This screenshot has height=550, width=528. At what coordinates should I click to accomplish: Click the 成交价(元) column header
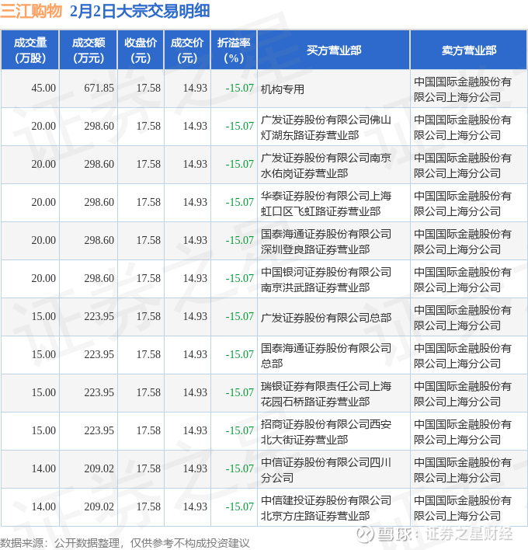(x=187, y=50)
